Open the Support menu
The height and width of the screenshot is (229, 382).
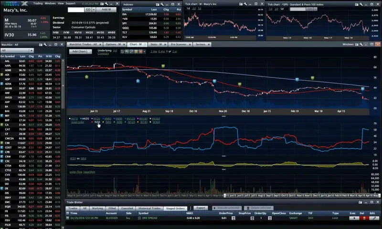click(x=70, y=3)
